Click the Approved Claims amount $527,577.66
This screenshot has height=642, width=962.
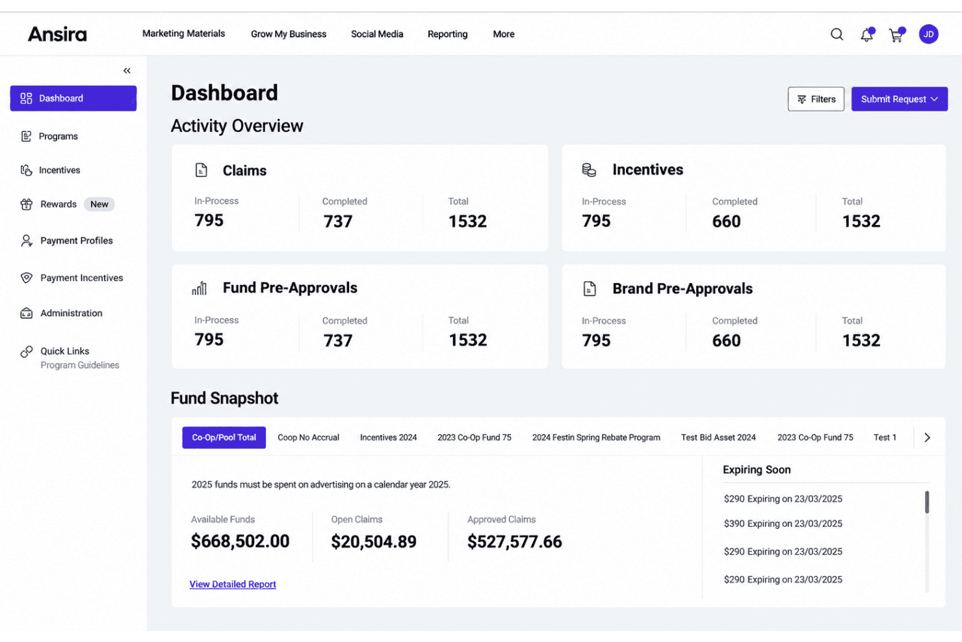click(x=515, y=542)
